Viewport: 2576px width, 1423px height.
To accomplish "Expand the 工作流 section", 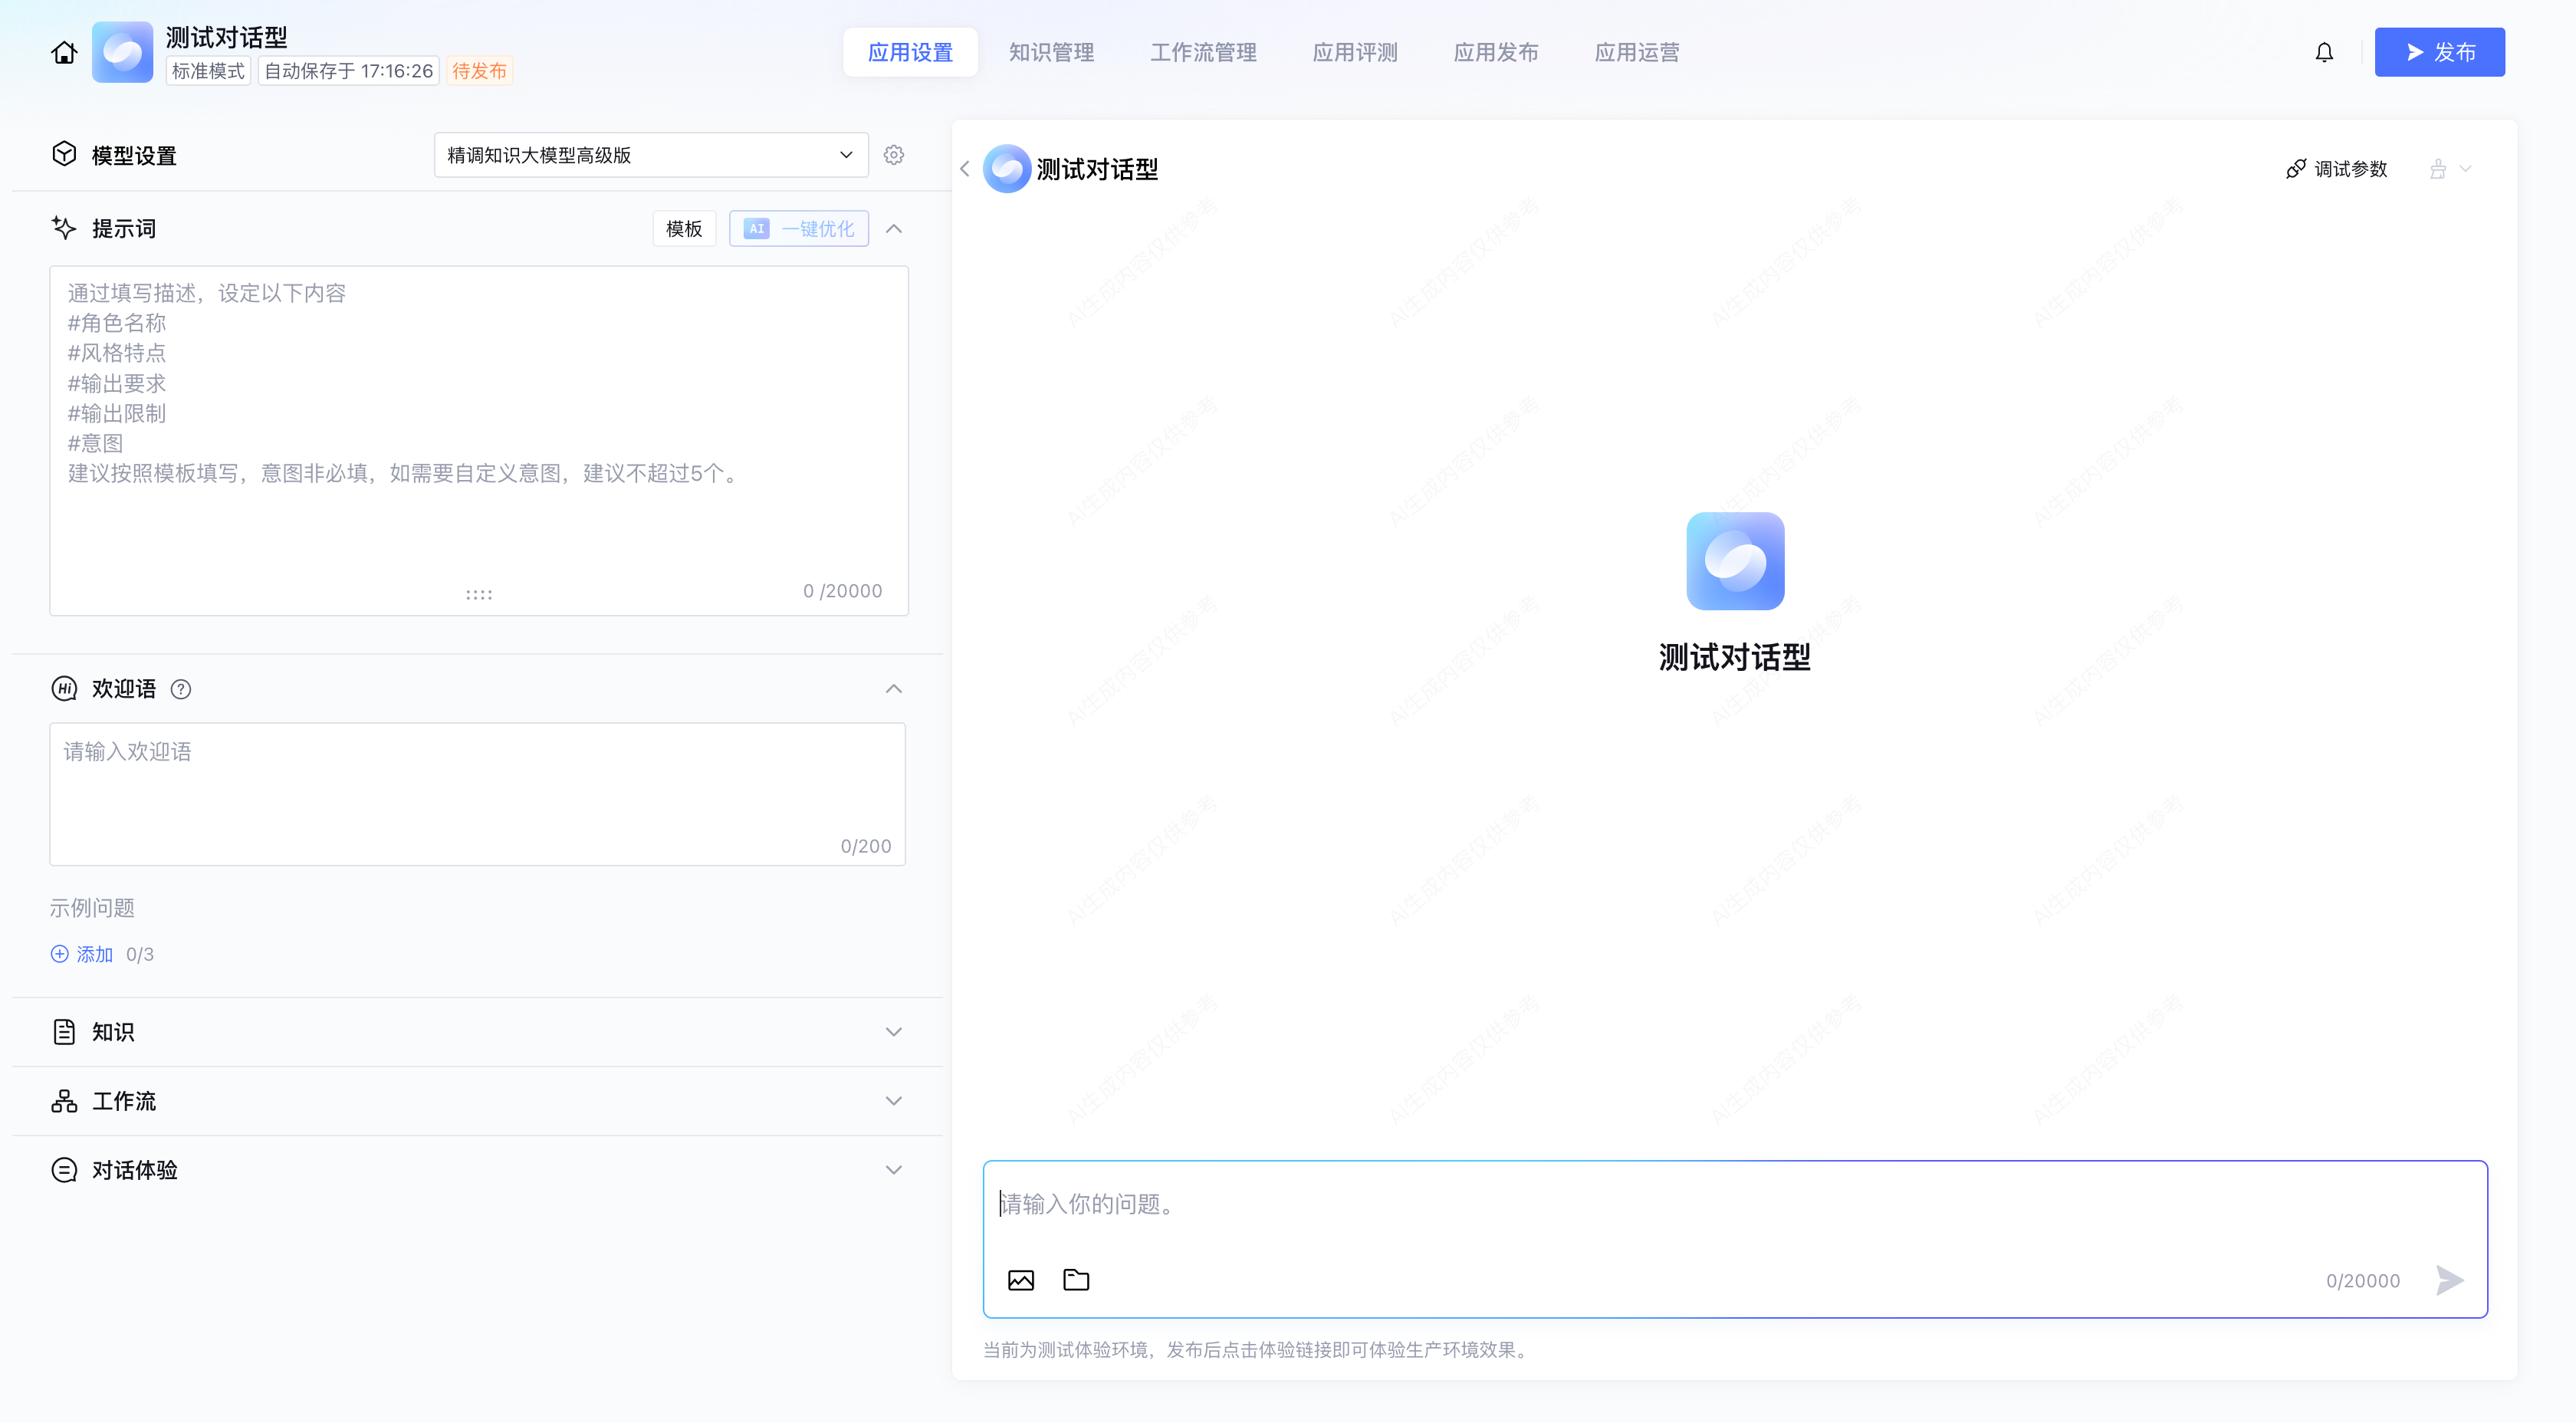I will coord(894,1101).
